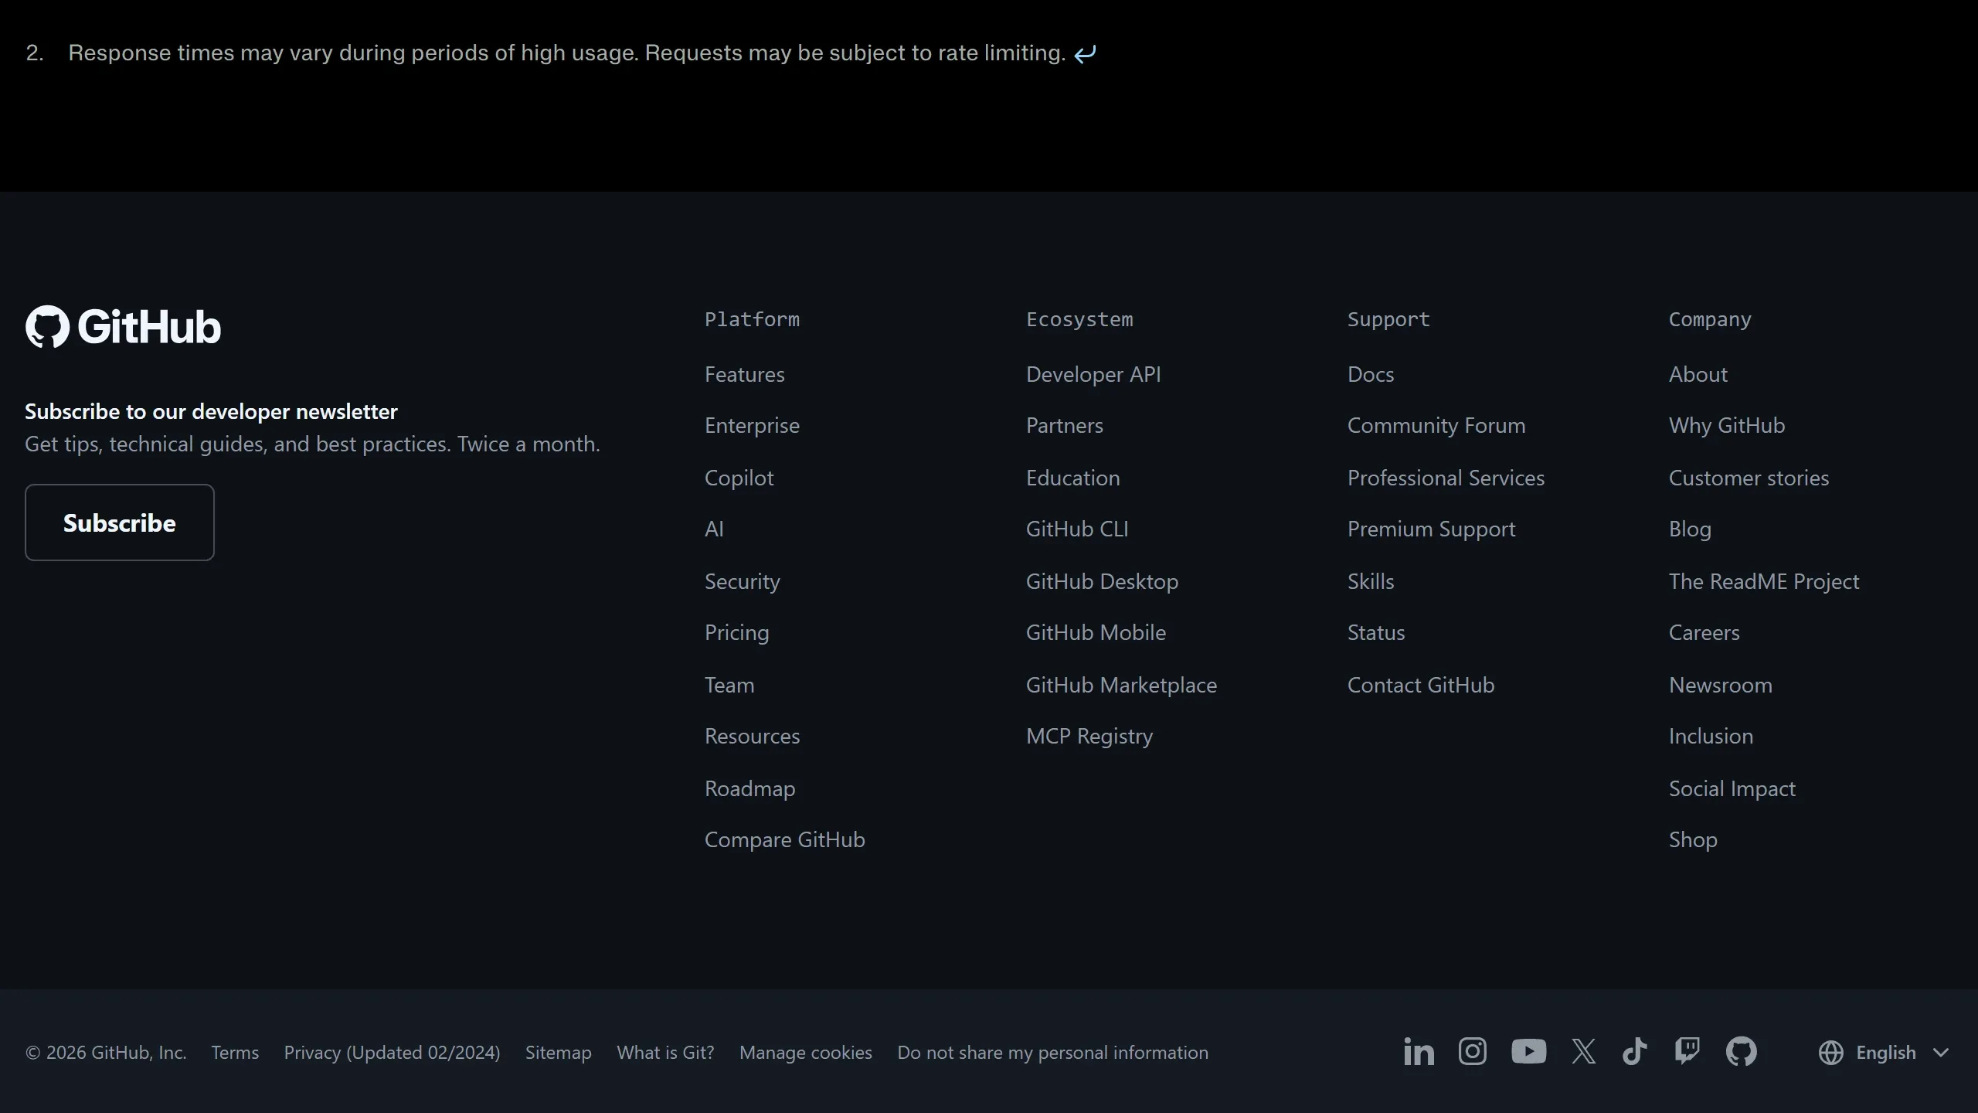Click the Company column heading
The image size is (1978, 1113).
1710,319
